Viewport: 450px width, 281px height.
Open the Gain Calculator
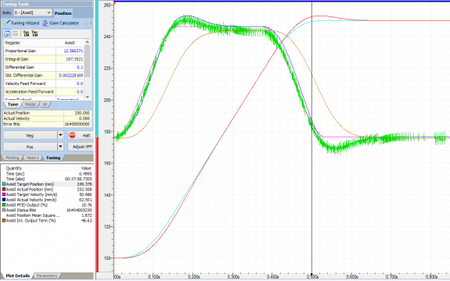click(x=60, y=23)
